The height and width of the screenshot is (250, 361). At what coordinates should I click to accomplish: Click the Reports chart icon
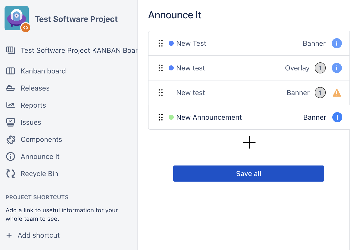coord(11,105)
